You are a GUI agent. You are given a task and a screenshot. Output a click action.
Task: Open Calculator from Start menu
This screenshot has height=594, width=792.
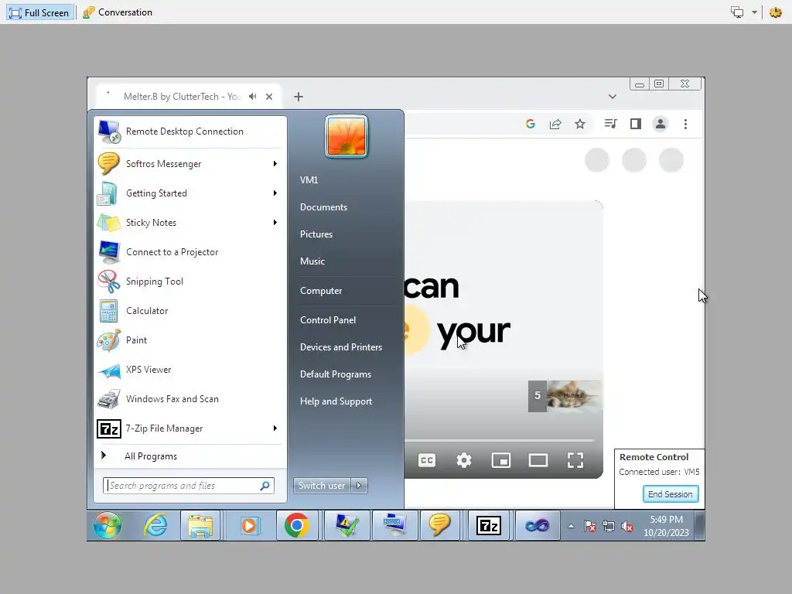click(190, 311)
